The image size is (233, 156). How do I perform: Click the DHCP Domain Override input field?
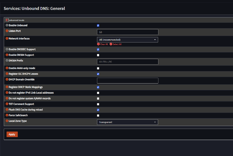click(128, 81)
